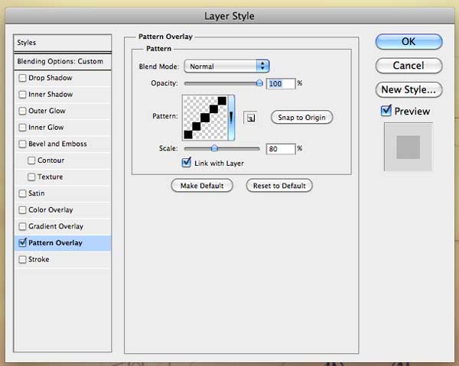Open Bevel and Emboss settings label

pyautogui.click(x=57, y=144)
